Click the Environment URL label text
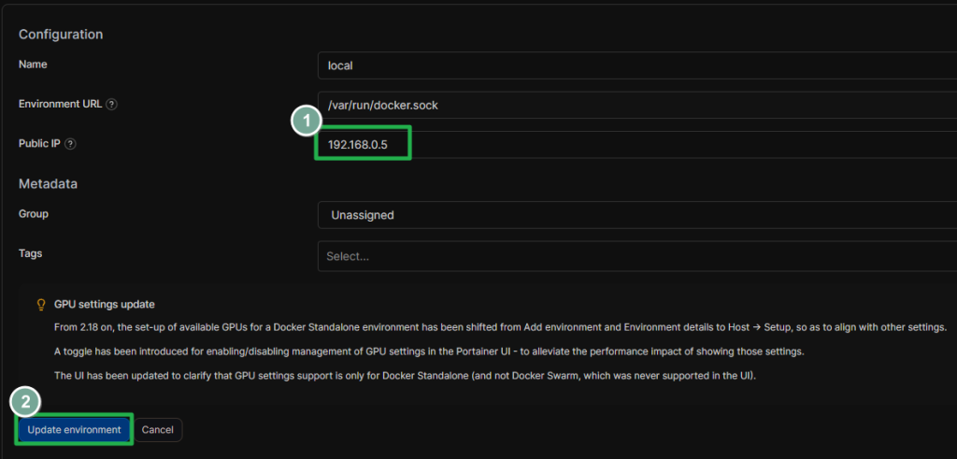 tap(60, 105)
